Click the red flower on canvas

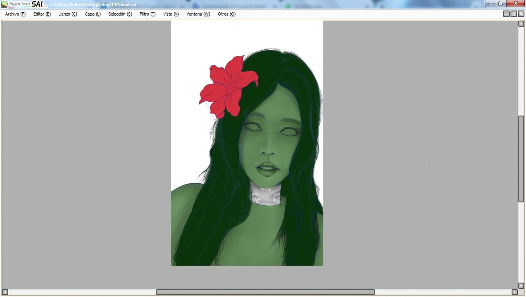coord(228,87)
